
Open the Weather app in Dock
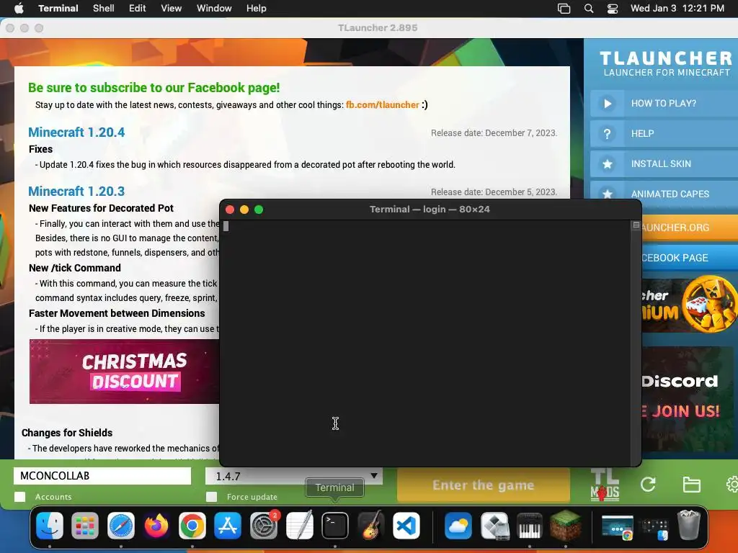[x=458, y=525]
